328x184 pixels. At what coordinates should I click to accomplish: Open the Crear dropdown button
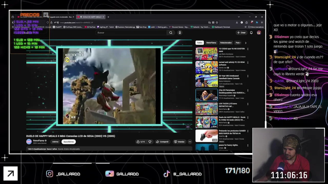[241, 33]
